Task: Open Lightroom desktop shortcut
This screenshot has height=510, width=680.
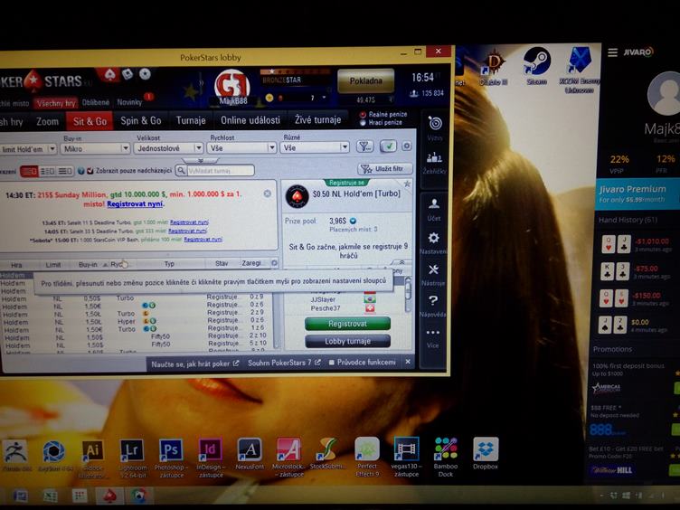Action: click(131, 458)
